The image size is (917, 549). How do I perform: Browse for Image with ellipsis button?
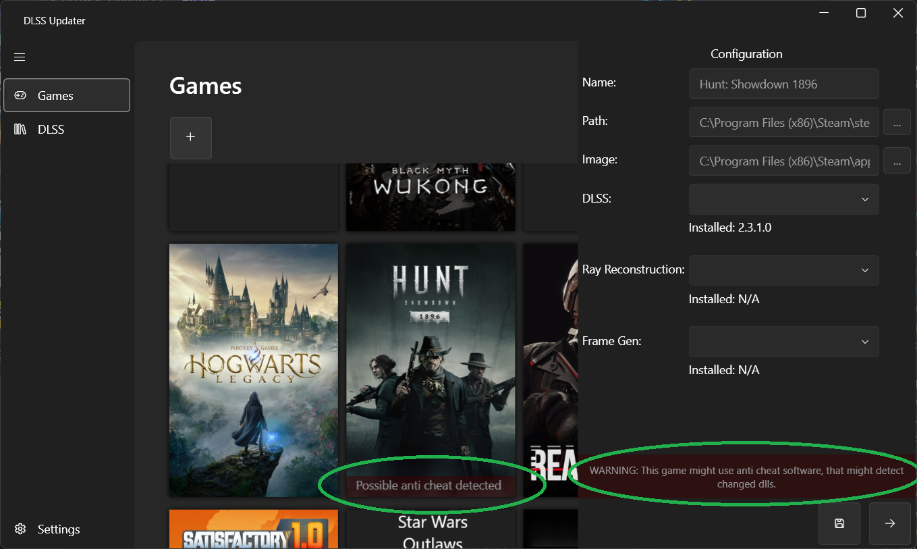pyautogui.click(x=897, y=161)
